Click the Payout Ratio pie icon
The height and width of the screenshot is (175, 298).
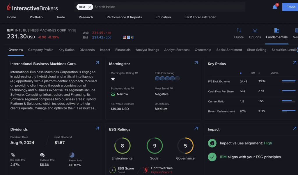click(x=72, y=155)
